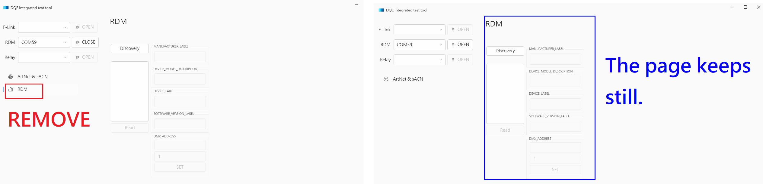Click the RDM chart icon in sidebar
The width and height of the screenshot is (763, 184).
(11, 89)
